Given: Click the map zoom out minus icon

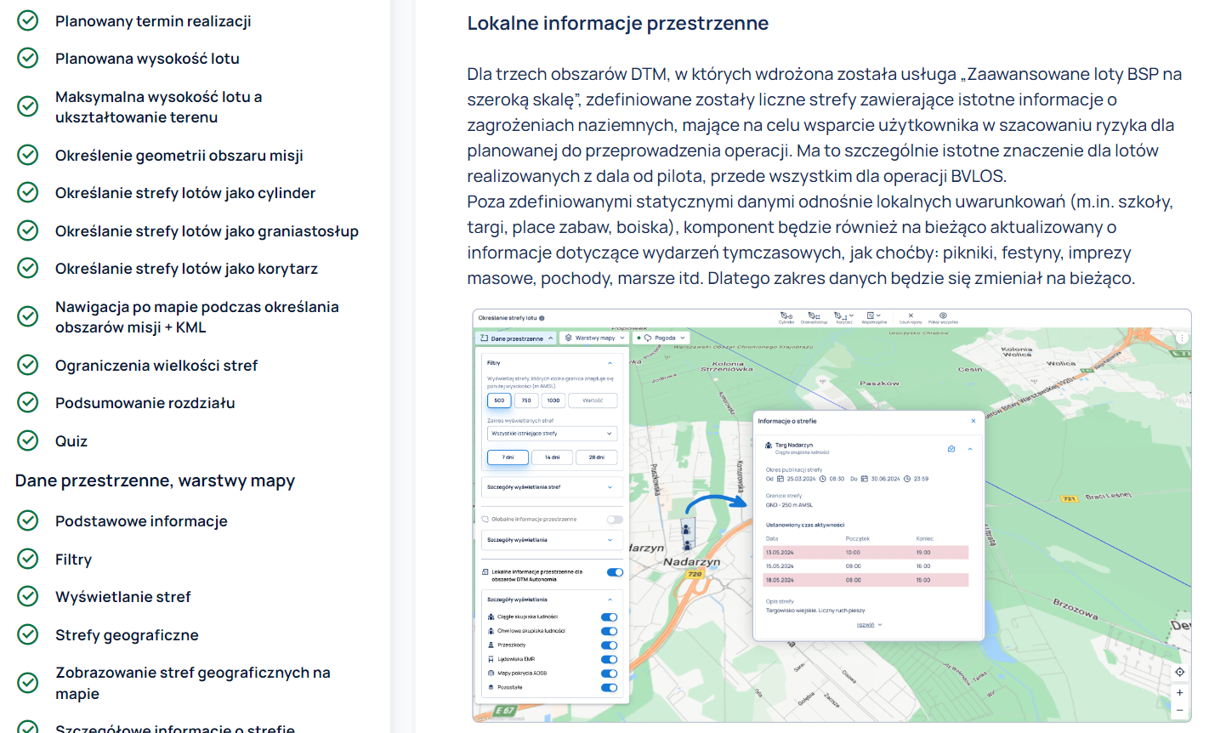Looking at the screenshot, I should [x=1180, y=710].
